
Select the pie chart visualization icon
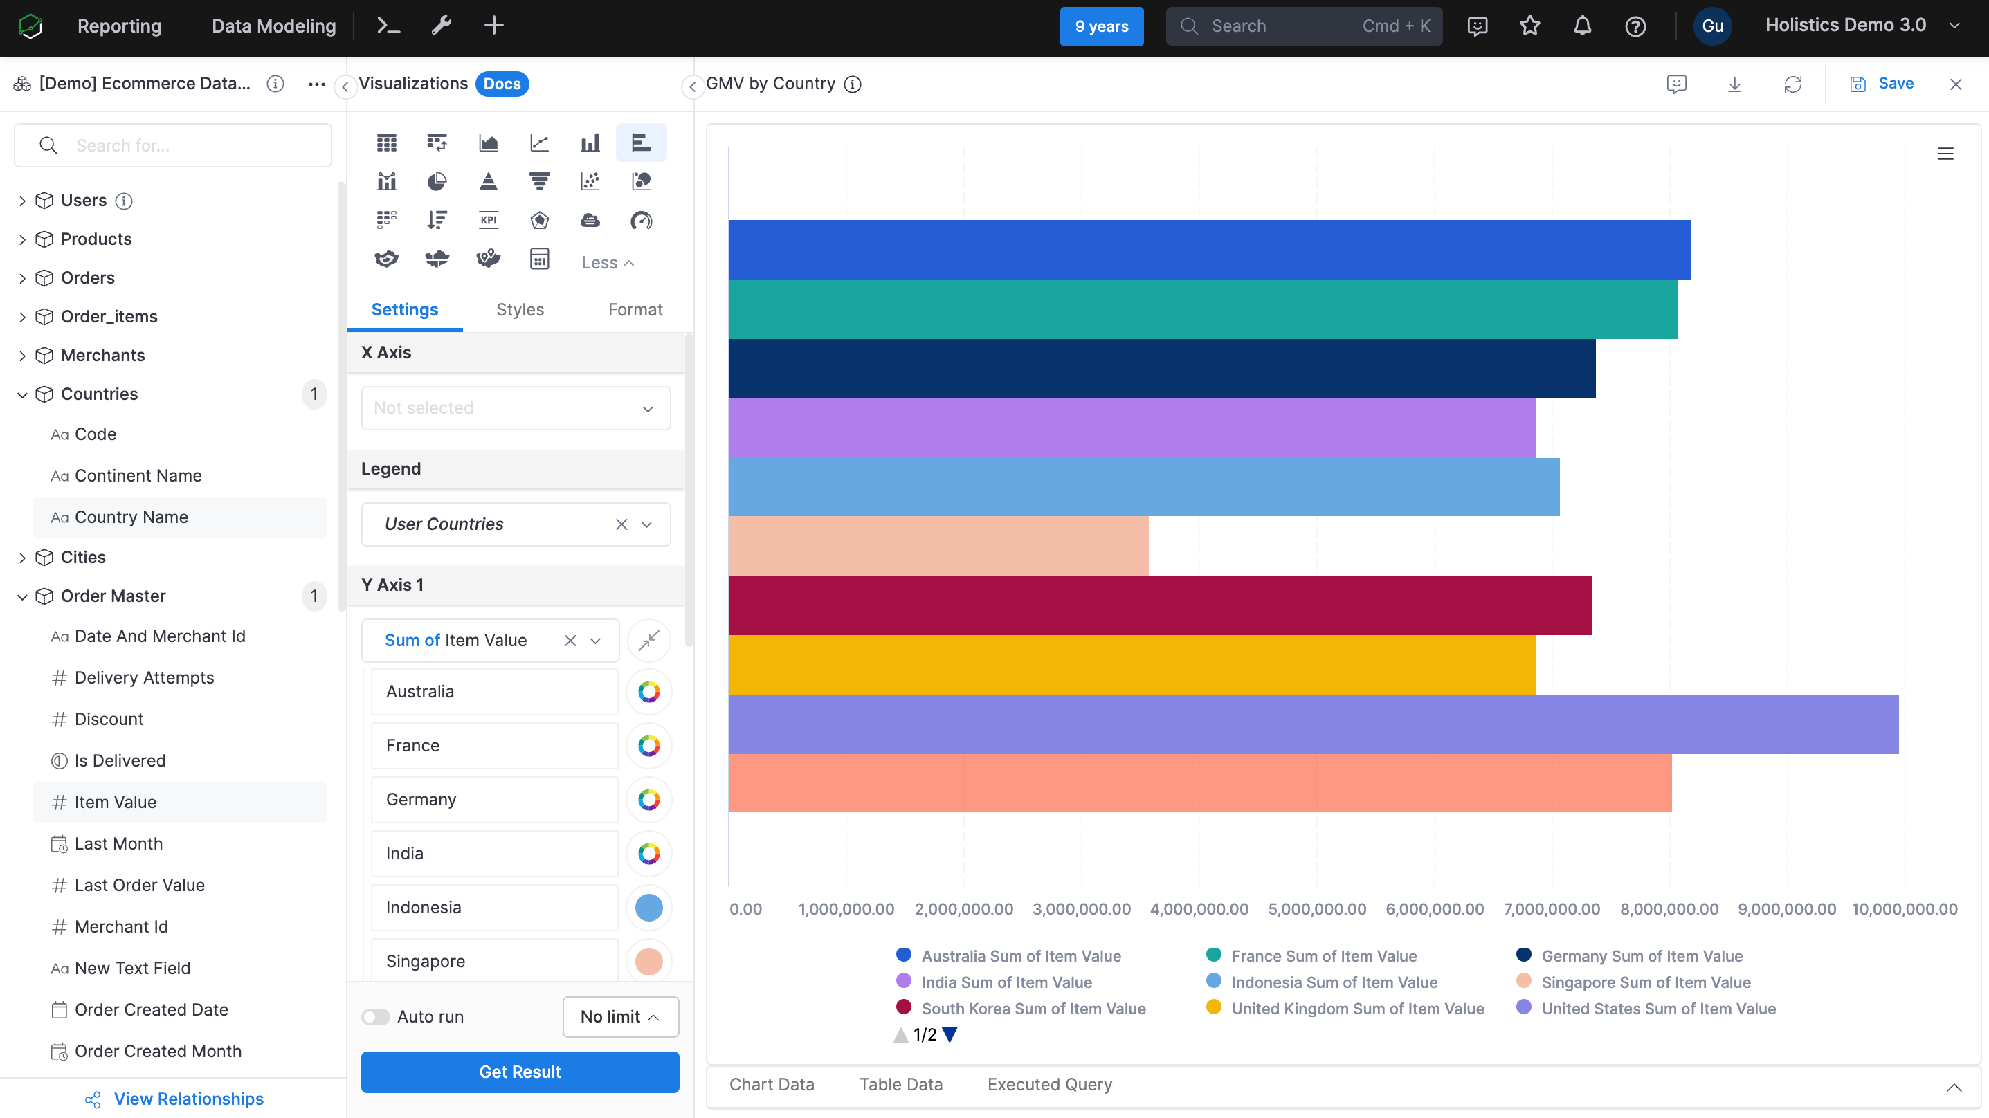[x=437, y=178]
